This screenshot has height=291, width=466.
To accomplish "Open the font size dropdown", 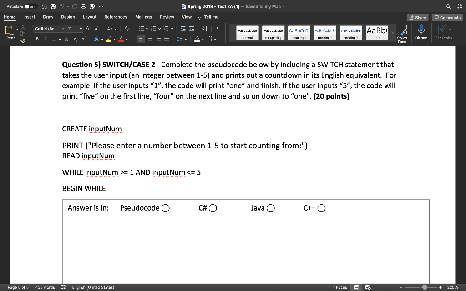I will [81, 29].
